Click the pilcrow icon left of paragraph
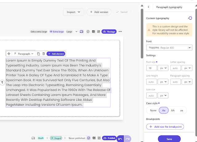This screenshot has width=197, height=142. [x=2, y=82]
